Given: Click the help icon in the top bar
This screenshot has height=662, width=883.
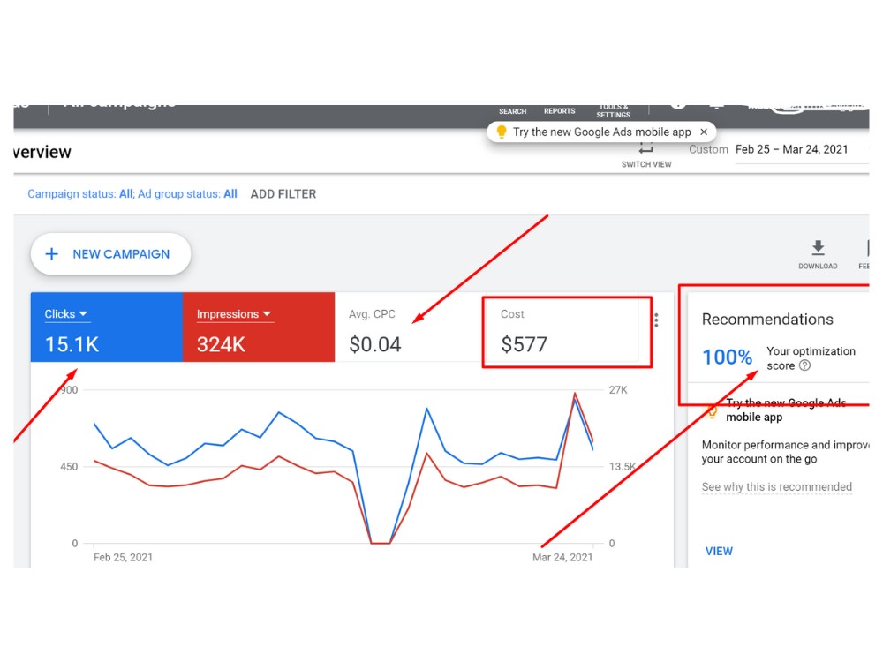Looking at the screenshot, I should pyautogui.click(x=678, y=103).
